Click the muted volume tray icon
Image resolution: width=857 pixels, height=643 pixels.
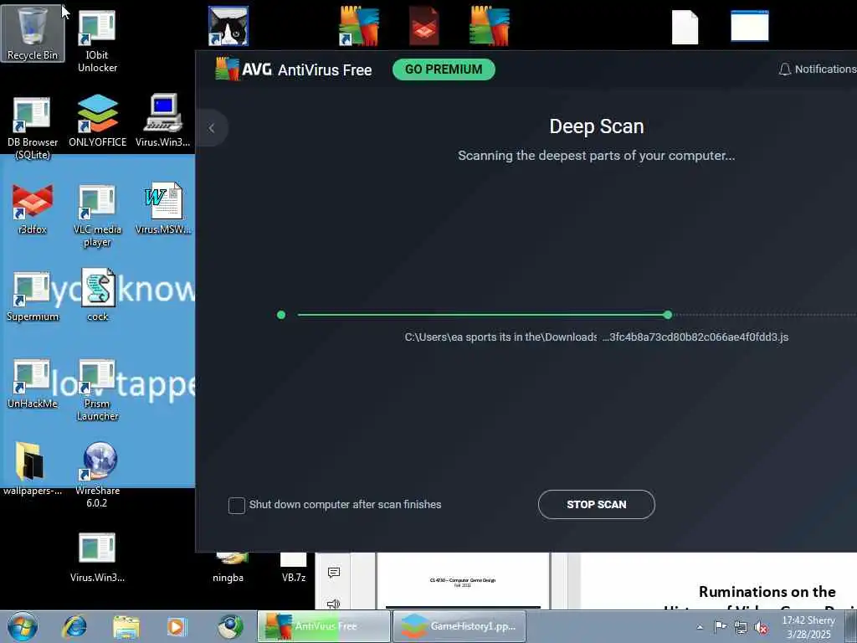[761, 627]
